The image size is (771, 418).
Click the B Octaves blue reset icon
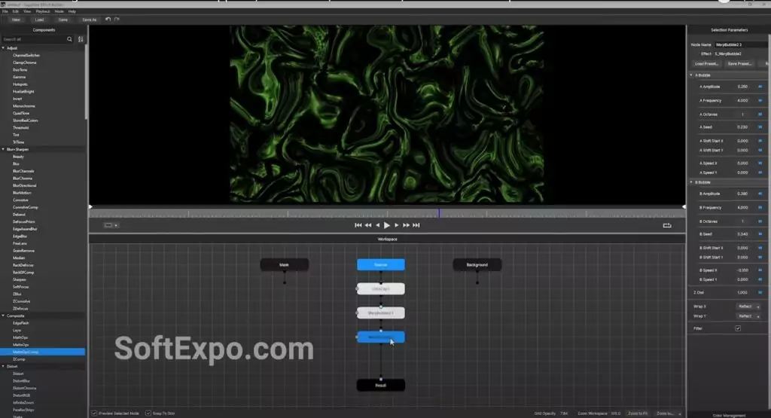(760, 221)
